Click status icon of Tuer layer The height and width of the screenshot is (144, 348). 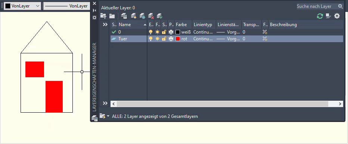[114, 39]
